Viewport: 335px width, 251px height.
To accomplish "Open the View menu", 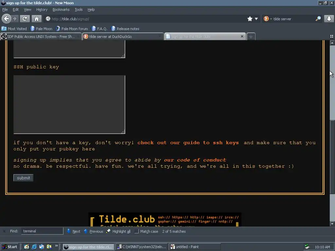I will click(x=27, y=9).
